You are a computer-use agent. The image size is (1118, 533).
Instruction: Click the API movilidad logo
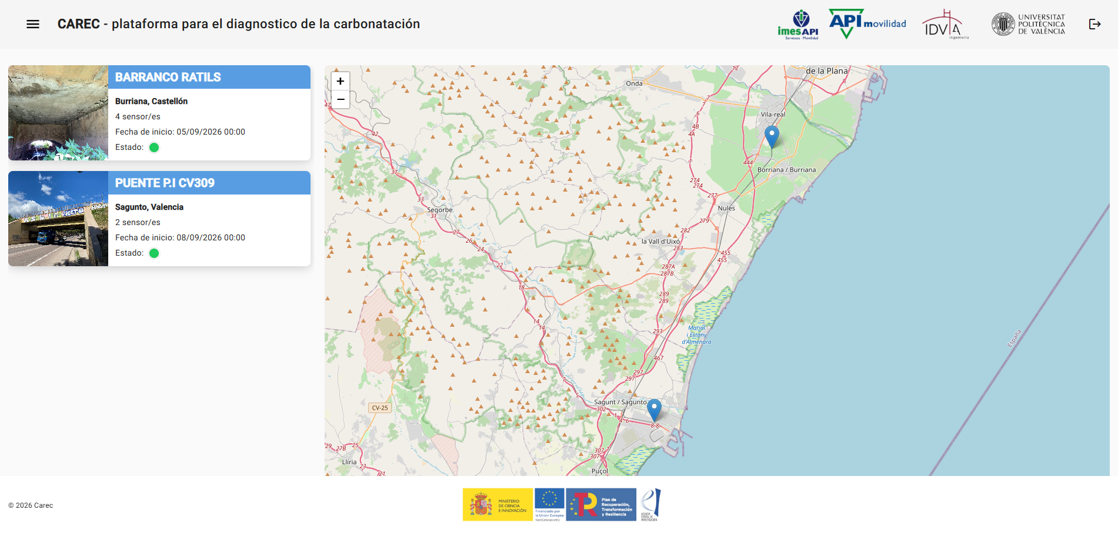click(867, 24)
